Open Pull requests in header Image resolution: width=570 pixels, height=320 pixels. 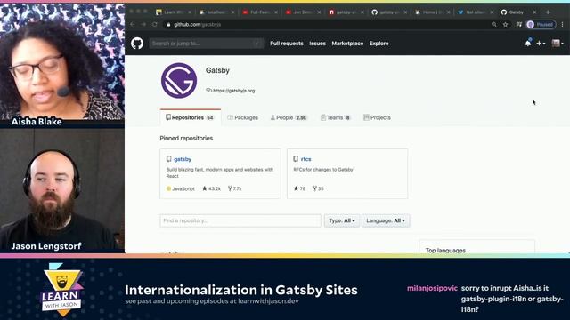(287, 44)
